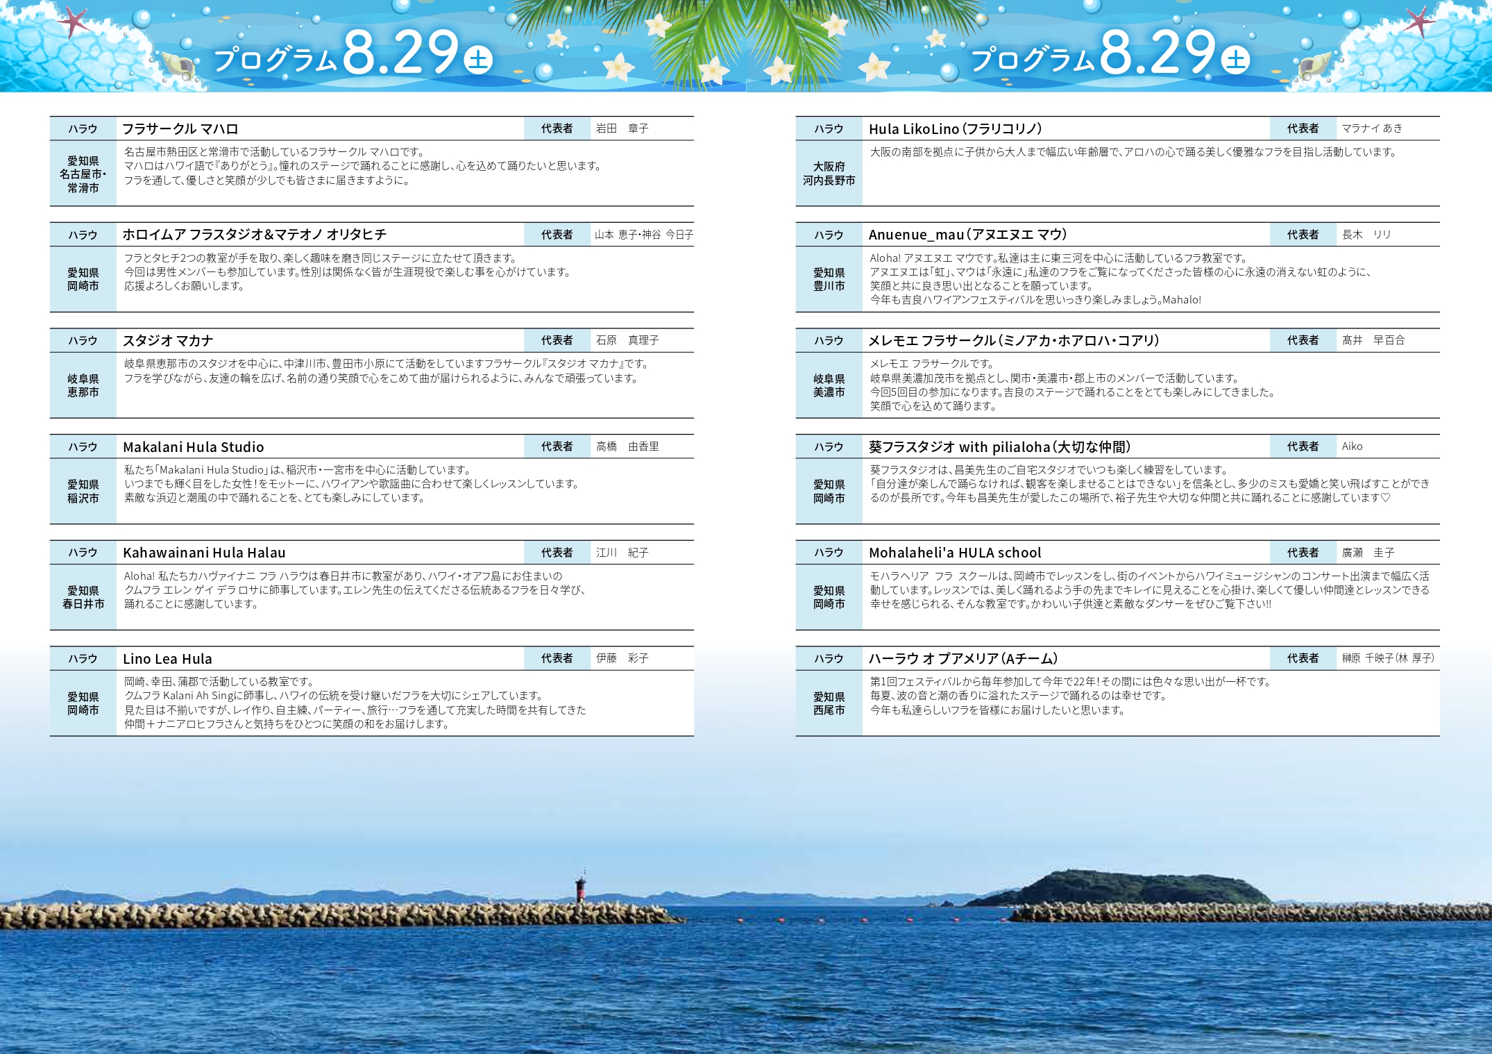The height and width of the screenshot is (1054, 1492).
Task: Click the red lighthouse on the breakwater
Action: tap(581, 887)
